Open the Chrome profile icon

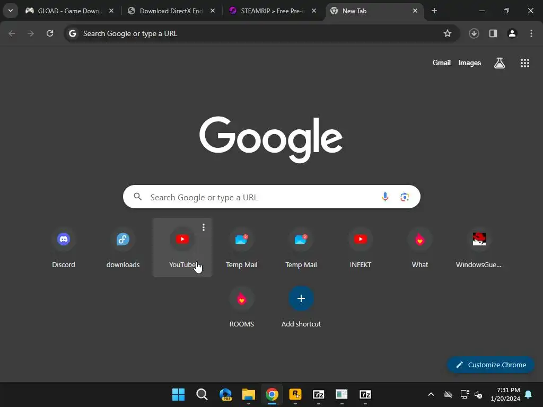click(512, 33)
